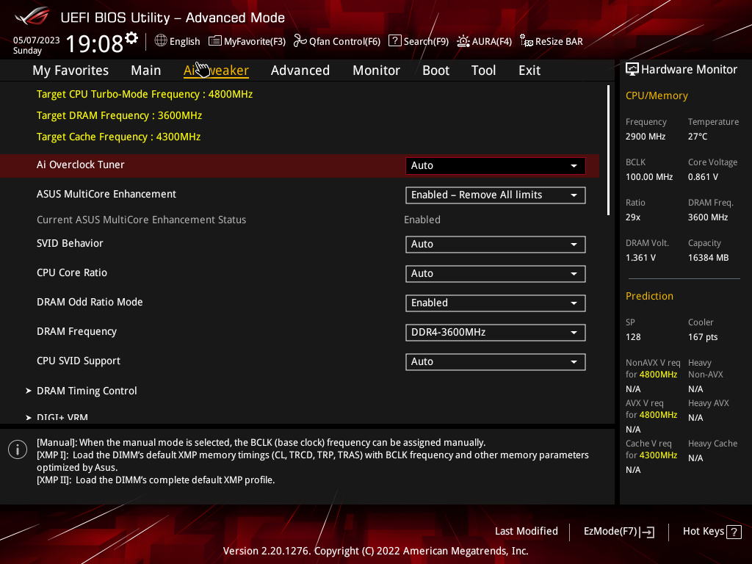The width and height of the screenshot is (752, 564).
Task: Click Last Modified button
Action: 526,532
